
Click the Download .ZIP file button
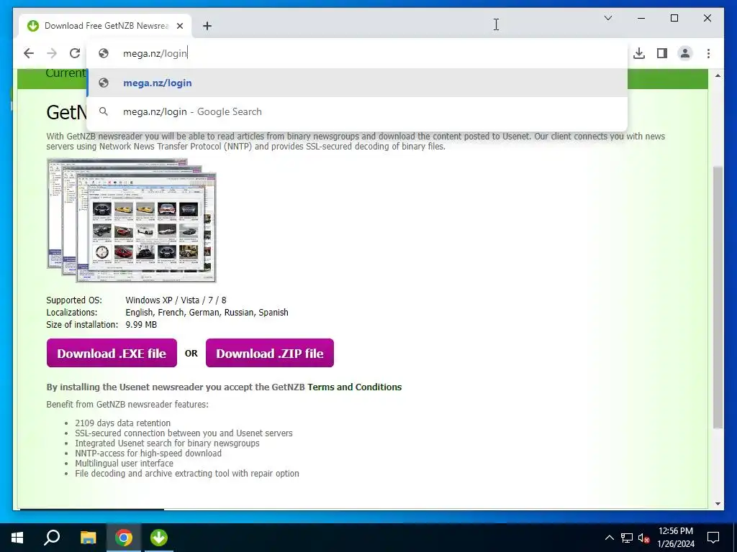point(270,353)
